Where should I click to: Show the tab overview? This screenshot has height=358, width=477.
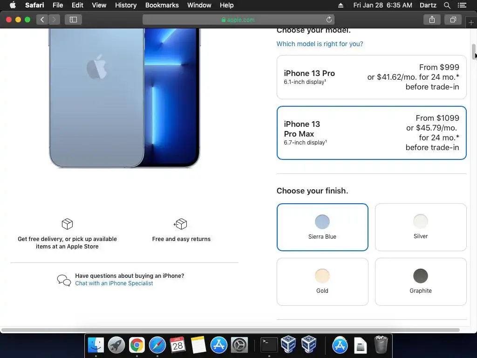(x=453, y=20)
